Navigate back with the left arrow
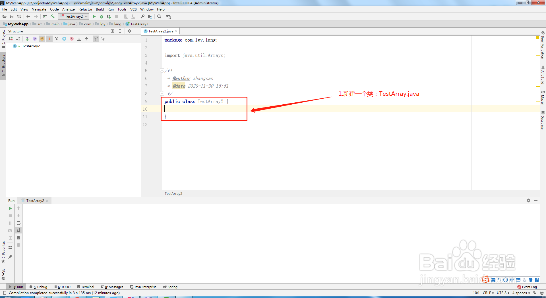 pos(28,16)
